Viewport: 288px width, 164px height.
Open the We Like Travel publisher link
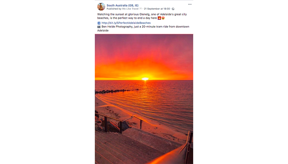[x=130, y=9]
